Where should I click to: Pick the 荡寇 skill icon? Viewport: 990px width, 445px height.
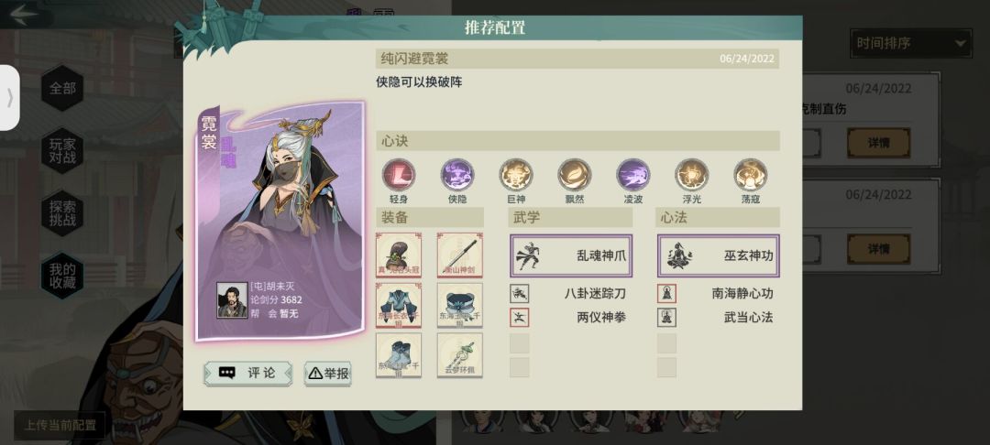pyautogui.click(x=751, y=175)
